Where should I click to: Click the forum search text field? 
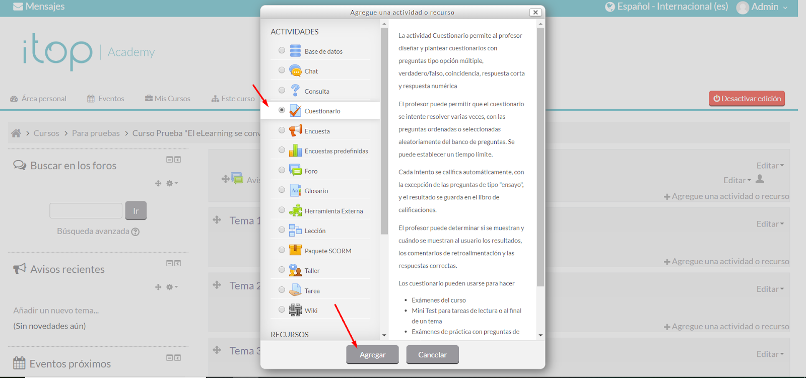[86, 210]
